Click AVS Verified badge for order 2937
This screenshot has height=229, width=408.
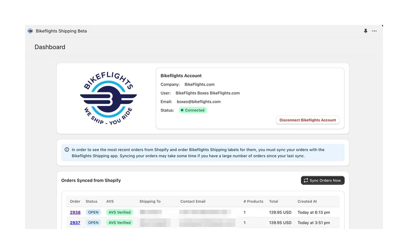pos(119,222)
